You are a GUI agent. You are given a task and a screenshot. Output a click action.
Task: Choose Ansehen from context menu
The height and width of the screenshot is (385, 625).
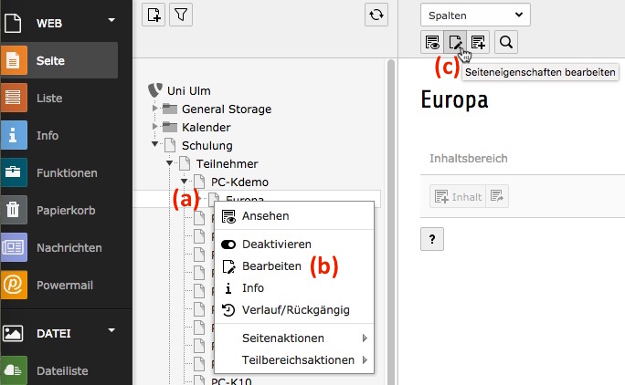point(294,216)
